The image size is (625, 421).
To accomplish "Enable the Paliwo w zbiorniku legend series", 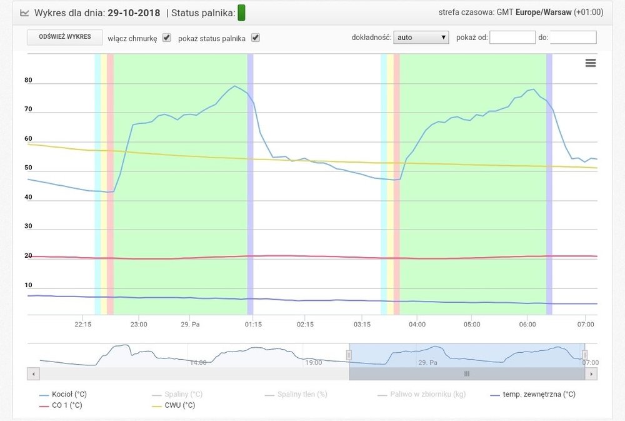I will tap(422, 394).
